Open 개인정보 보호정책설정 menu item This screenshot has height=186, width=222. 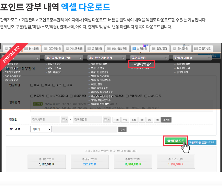[102, 92]
